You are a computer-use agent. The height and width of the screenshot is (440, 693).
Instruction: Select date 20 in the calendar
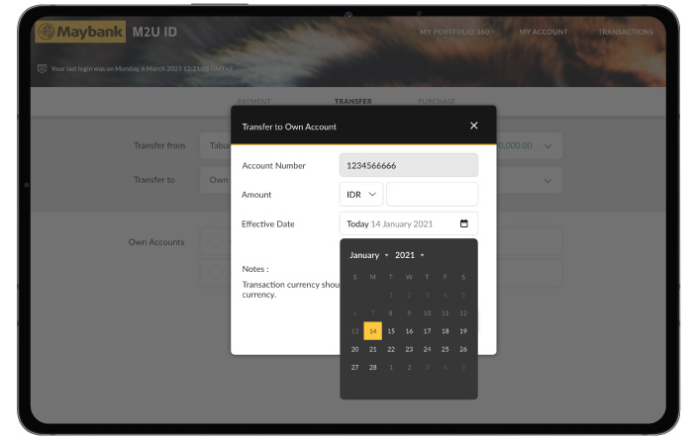pyautogui.click(x=354, y=349)
